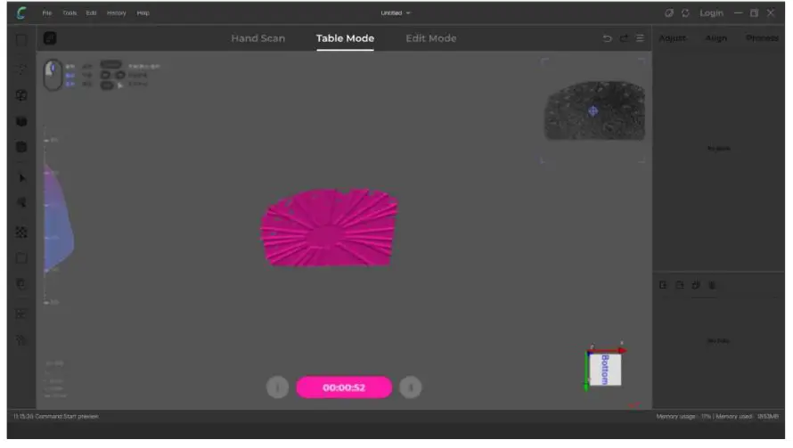Click the refresh sync icon near Login
The height and width of the screenshot is (448, 793).
[685, 13]
